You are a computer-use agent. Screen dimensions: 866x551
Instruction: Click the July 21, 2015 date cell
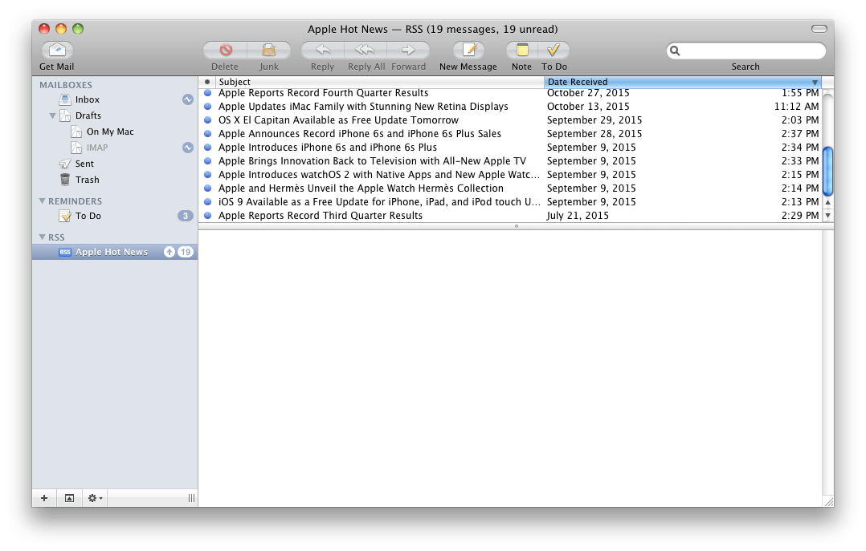click(578, 216)
